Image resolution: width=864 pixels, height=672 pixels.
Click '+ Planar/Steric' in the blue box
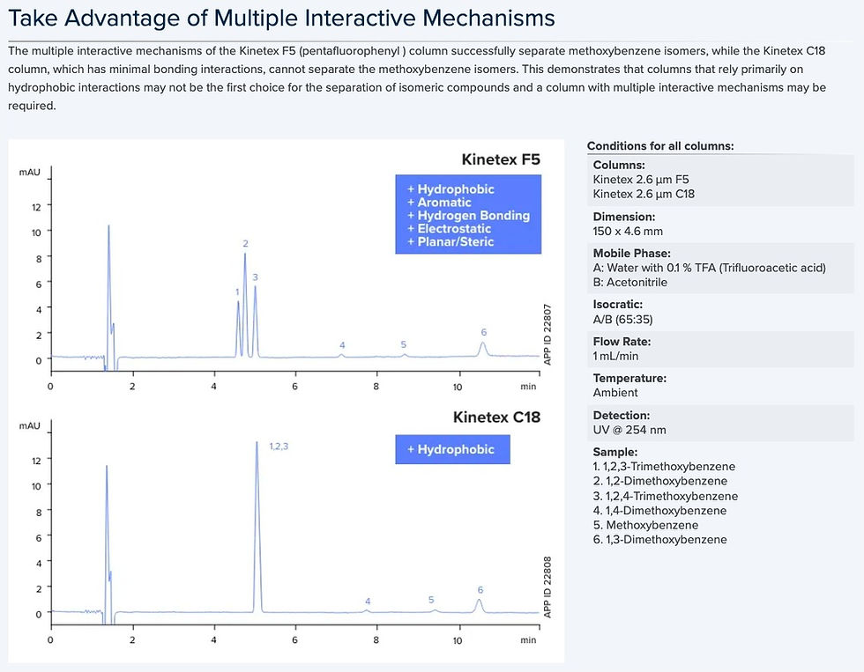[x=451, y=241]
